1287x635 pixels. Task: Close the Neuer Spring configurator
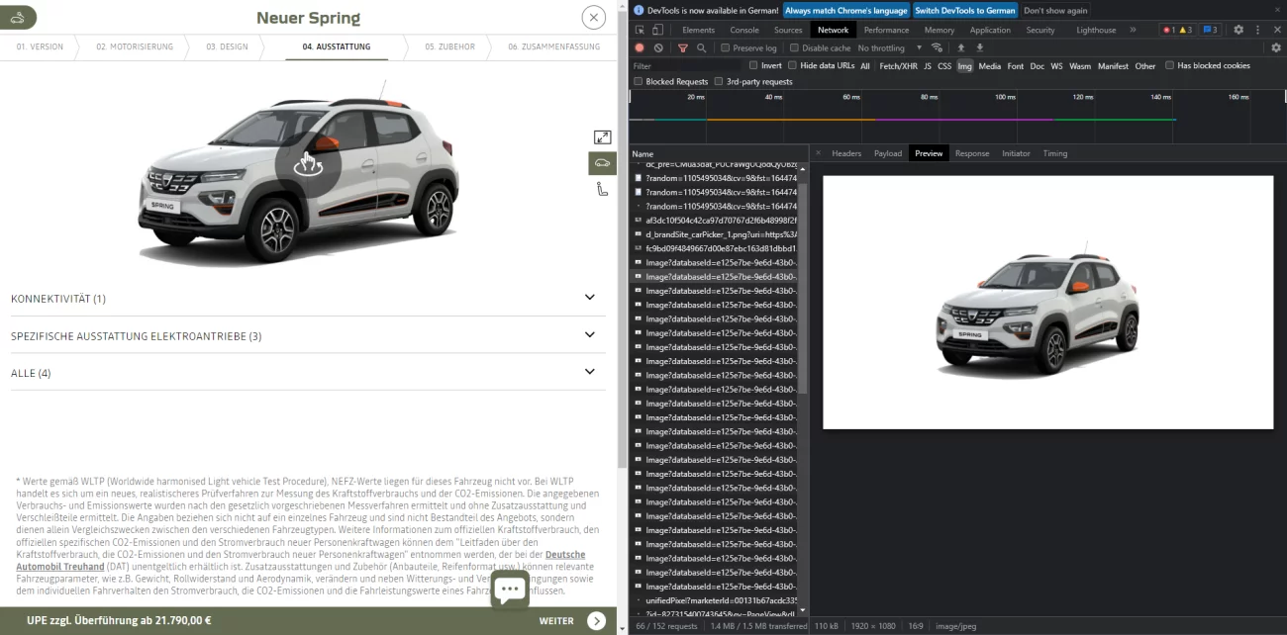(593, 17)
